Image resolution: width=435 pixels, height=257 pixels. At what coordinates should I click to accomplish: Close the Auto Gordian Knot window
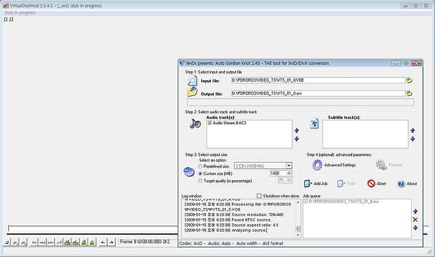tap(416, 63)
